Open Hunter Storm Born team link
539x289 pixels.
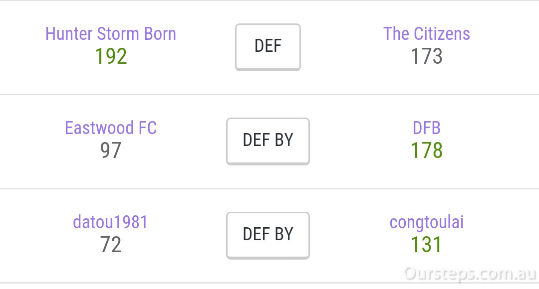pos(111,34)
